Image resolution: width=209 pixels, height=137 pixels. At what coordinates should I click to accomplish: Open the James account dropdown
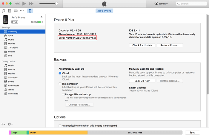click(161, 4)
